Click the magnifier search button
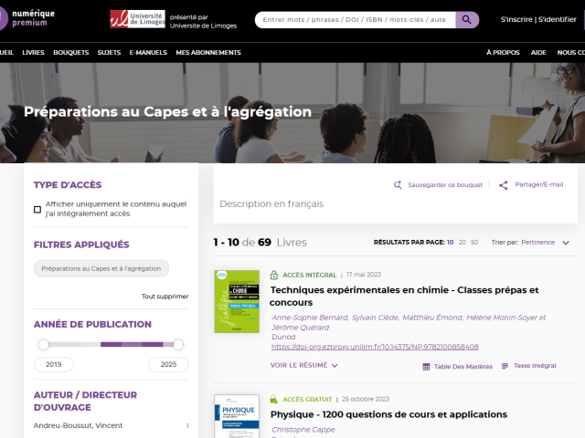585x438 pixels. coord(466,19)
